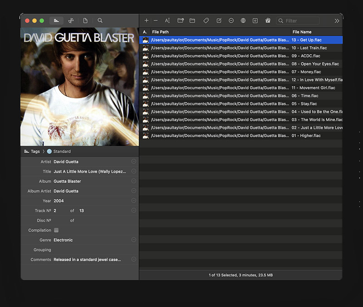Open the Standard tag set dropdown

click(59, 151)
